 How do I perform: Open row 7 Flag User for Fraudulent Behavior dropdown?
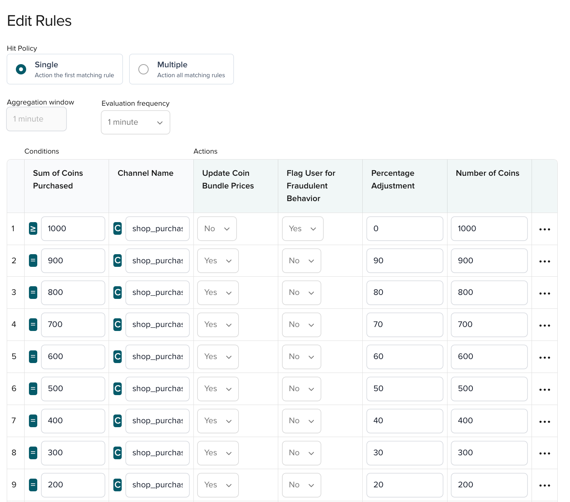[x=301, y=421]
